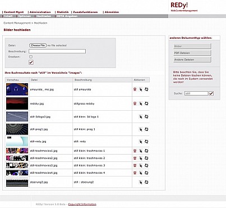Click the pointer icon for still-redy.jpg
Viewport: 226px width, 208px height.
coord(141,142)
